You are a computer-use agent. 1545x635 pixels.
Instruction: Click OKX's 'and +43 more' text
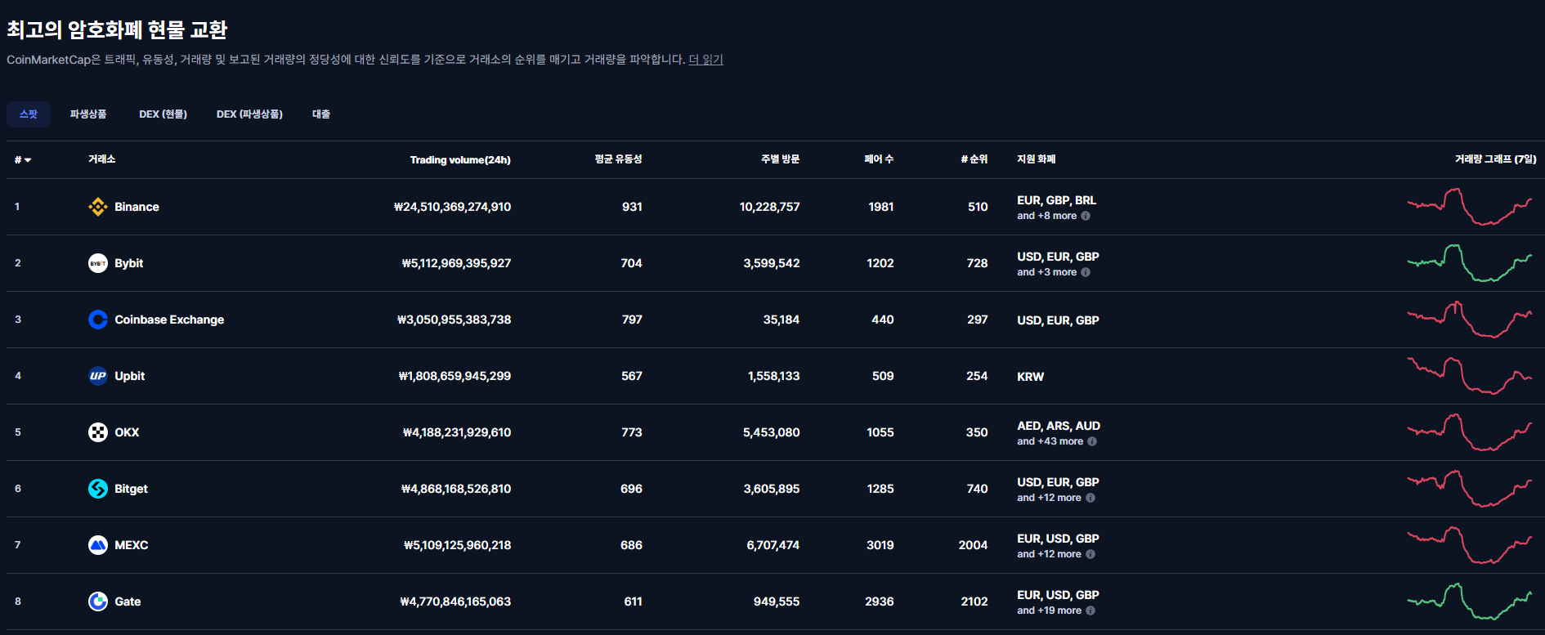click(1050, 441)
